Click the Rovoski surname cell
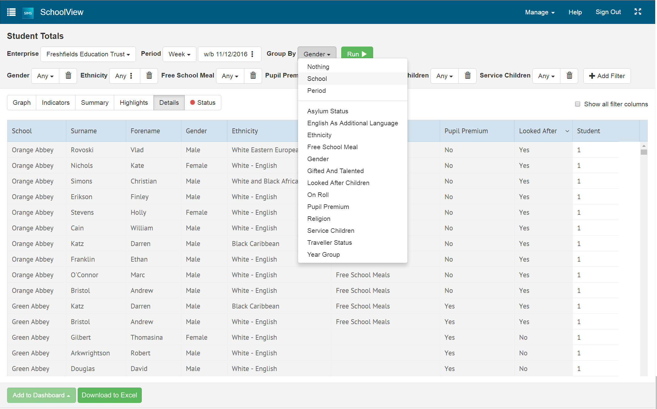 coord(96,150)
